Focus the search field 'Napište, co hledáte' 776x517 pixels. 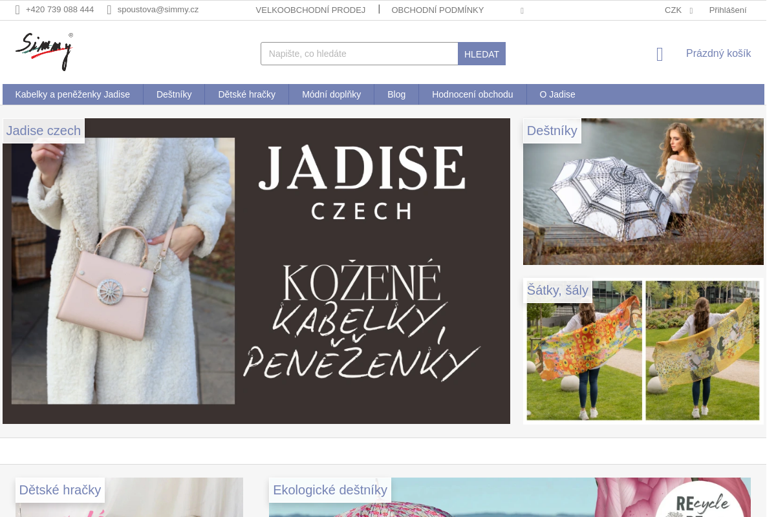[x=359, y=54]
